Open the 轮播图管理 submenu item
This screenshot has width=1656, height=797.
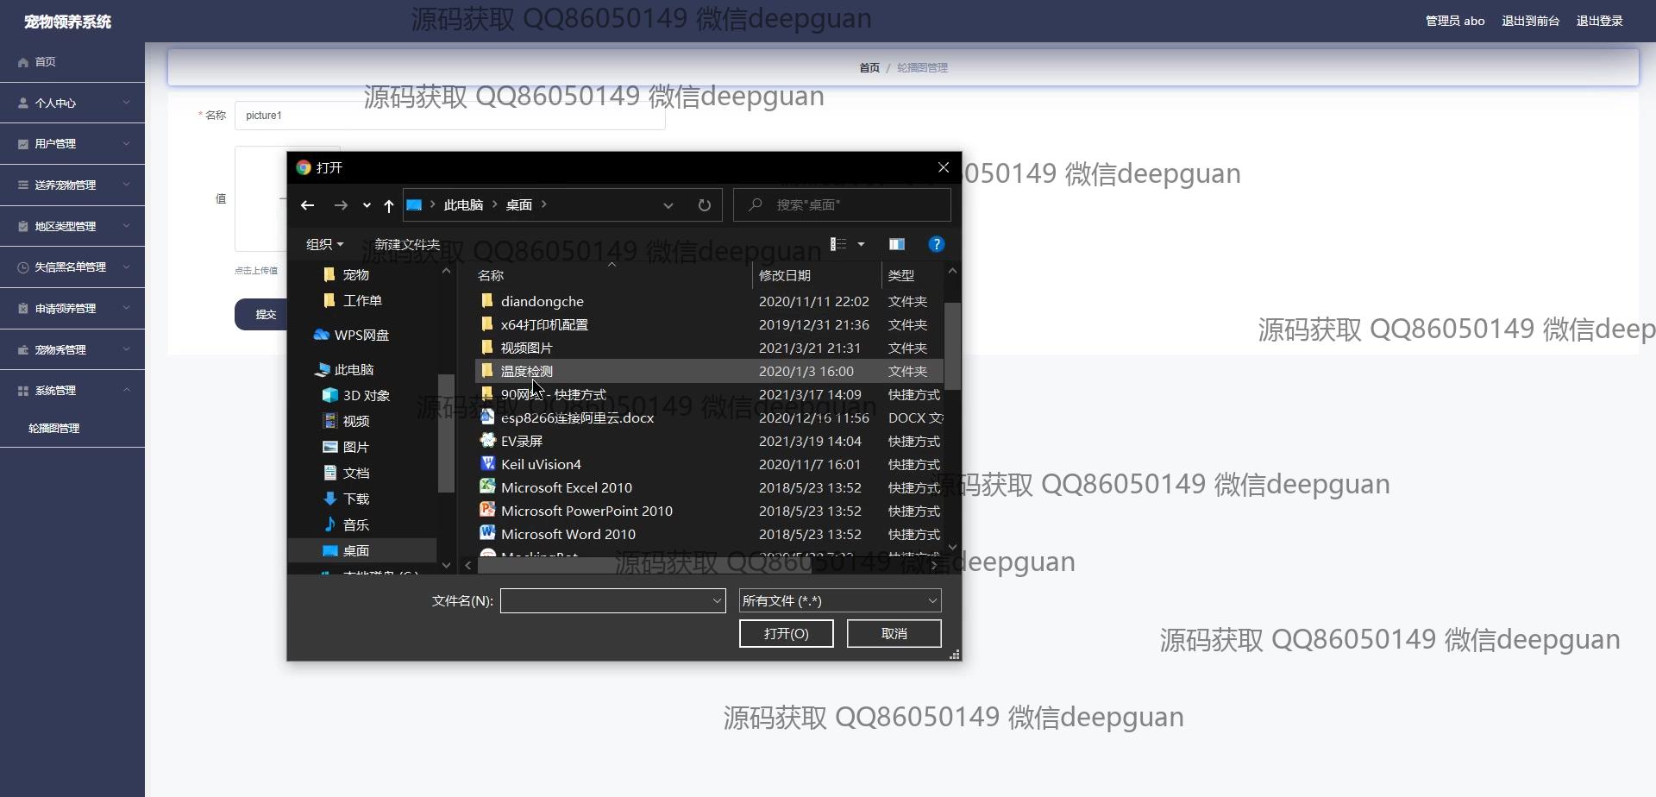(54, 428)
